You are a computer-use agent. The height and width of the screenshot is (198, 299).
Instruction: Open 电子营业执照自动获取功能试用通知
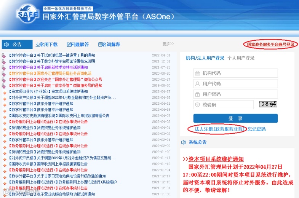[x=52, y=194]
